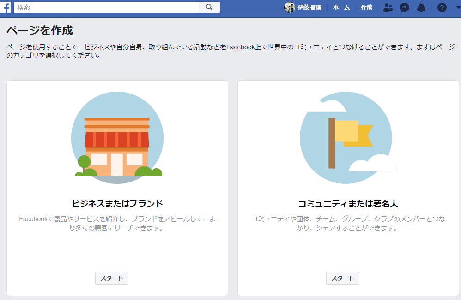461x300 pixels.
Task: Select the ビジネスまたはブランド heading
Action: [117, 204]
